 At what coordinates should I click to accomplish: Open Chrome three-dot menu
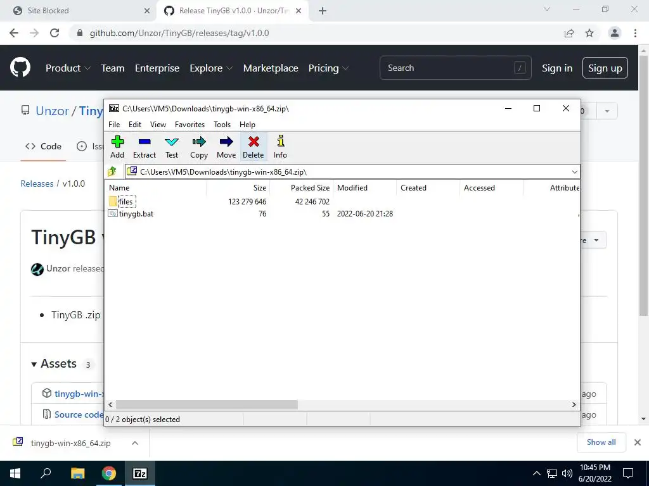(635, 33)
